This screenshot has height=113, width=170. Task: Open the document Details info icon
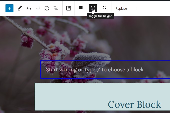(x=47, y=8)
